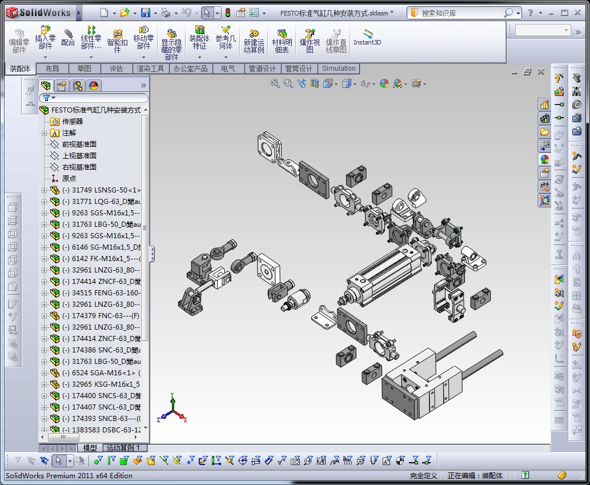Toggle the Select cursor tool in top toolbar
The image size is (590, 485).
tap(207, 13)
